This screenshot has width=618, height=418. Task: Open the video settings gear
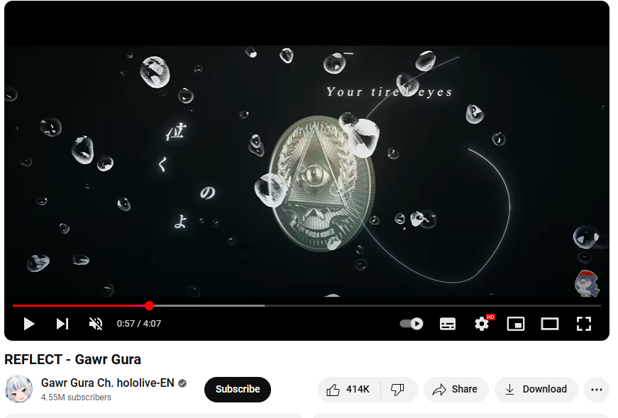[482, 324]
